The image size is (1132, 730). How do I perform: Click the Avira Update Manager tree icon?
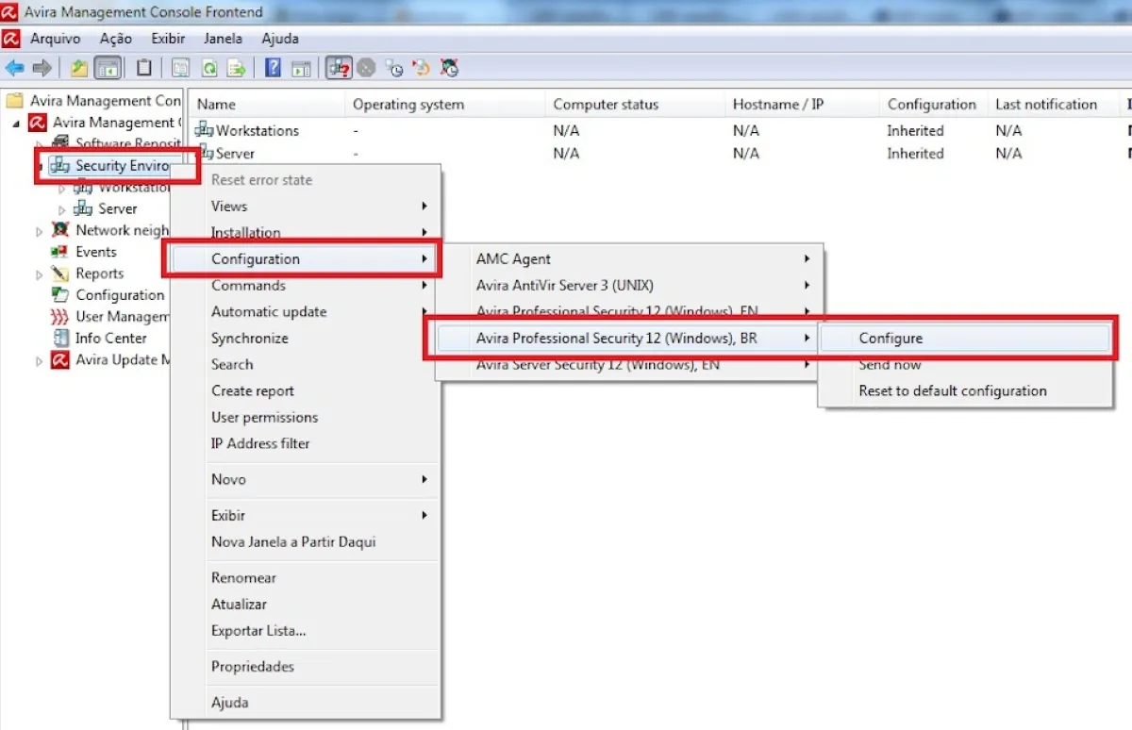(x=60, y=359)
